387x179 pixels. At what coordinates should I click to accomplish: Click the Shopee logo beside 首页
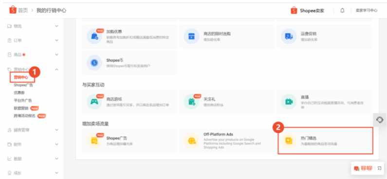point(13,10)
